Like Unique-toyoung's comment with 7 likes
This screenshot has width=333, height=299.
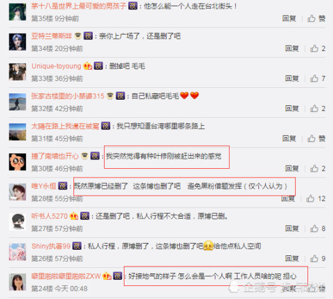pos(314,78)
